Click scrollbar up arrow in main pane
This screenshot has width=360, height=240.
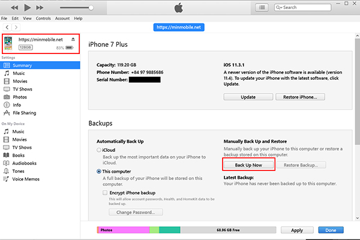(x=358, y=35)
